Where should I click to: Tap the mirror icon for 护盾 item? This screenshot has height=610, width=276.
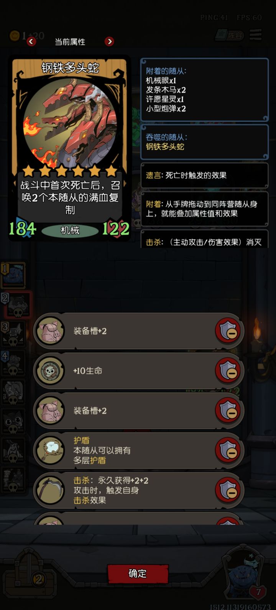(50, 451)
